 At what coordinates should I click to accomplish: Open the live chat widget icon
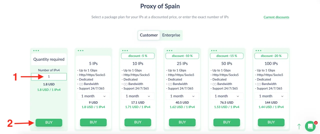(310, 126)
